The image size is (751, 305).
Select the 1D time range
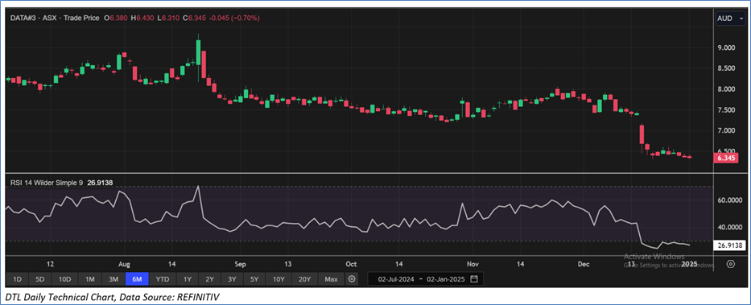[x=17, y=278]
